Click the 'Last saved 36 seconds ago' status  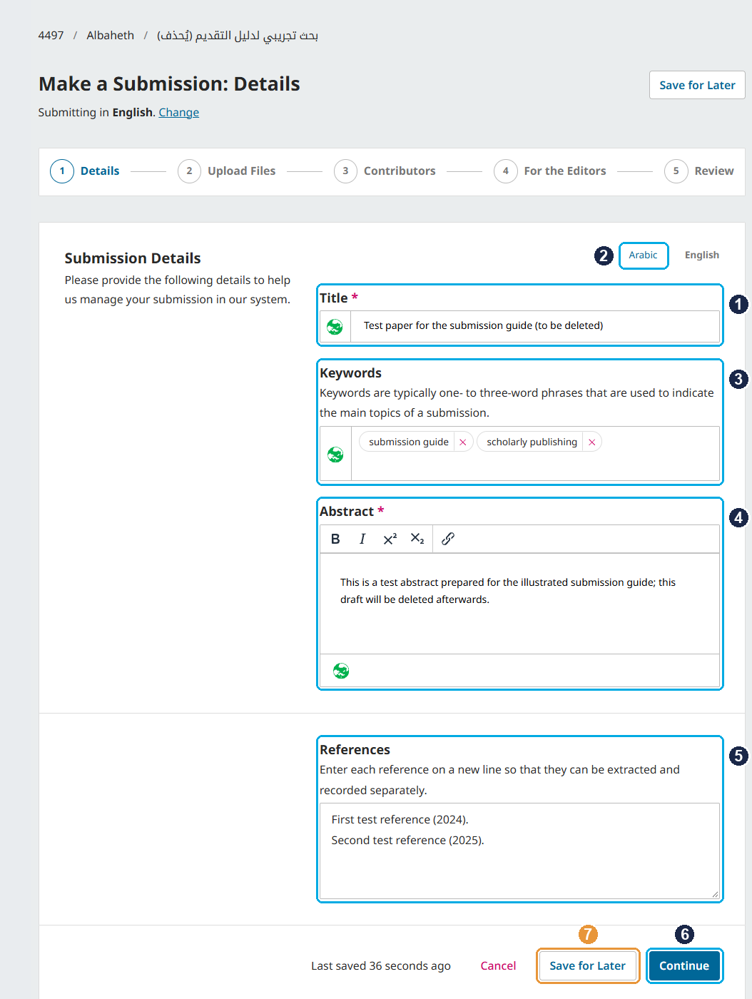click(381, 966)
